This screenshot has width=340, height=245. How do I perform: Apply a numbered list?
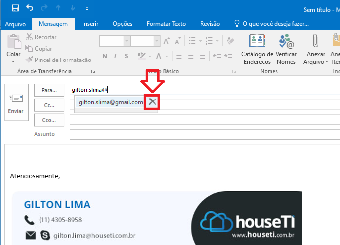(x=209, y=41)
